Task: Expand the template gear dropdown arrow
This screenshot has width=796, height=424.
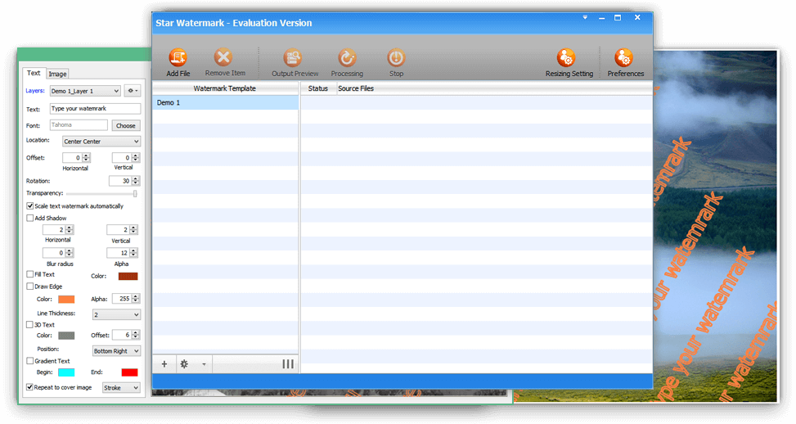Action: [204, 364]
